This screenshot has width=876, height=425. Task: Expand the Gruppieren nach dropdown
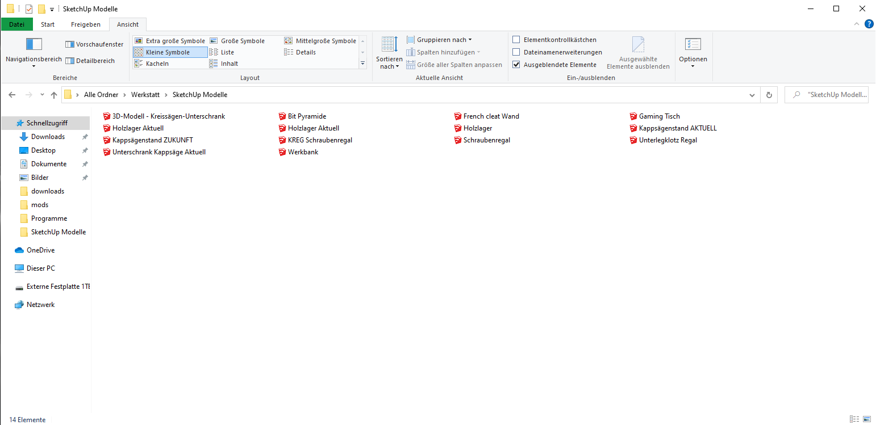[x=440, y=40]
